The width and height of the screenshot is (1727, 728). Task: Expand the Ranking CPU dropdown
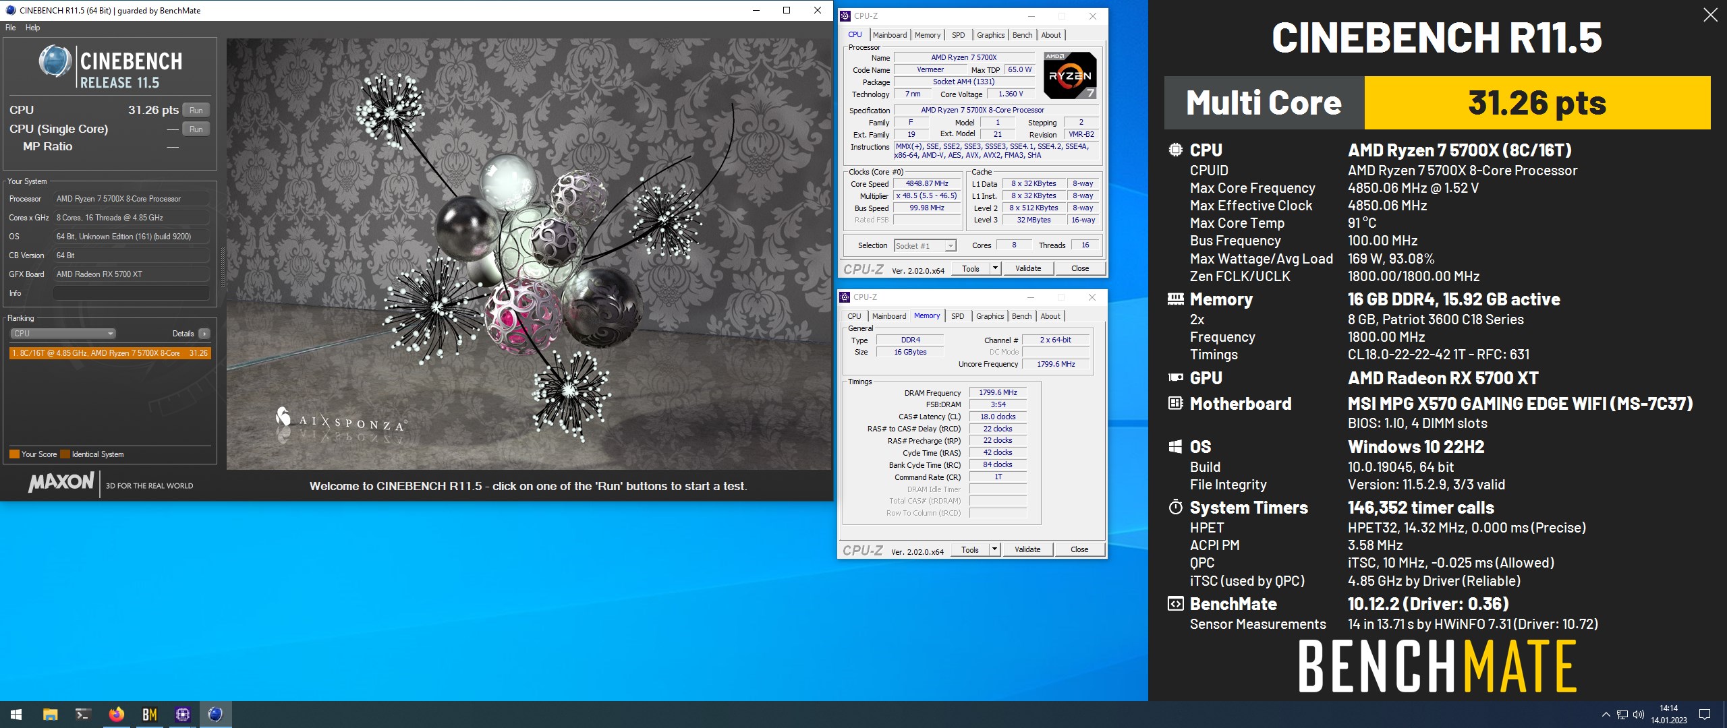coord(63,334)
